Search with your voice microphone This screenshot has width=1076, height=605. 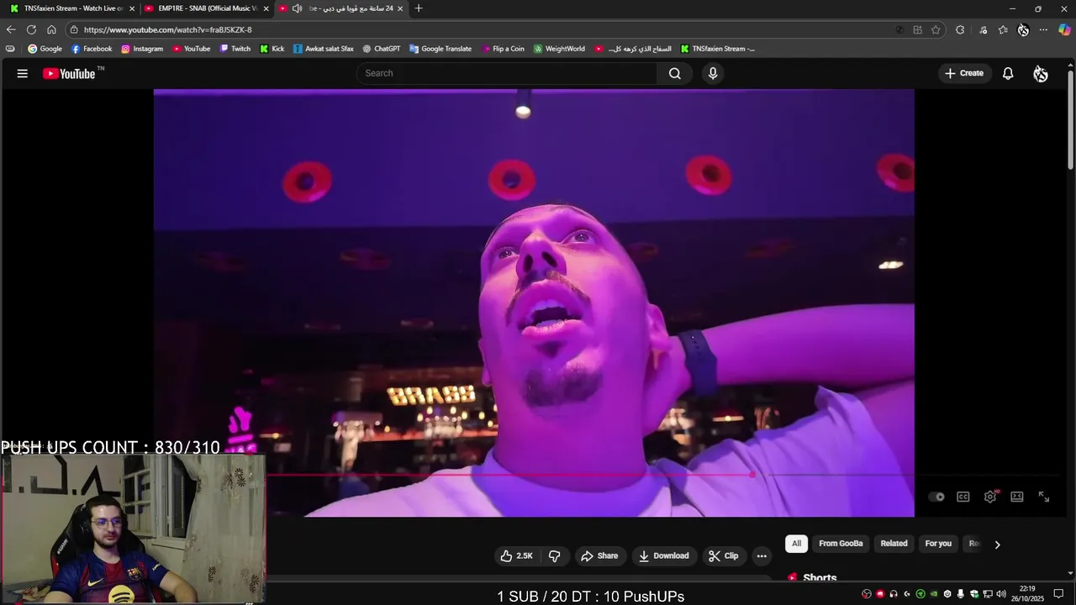(x=713, y=73)
